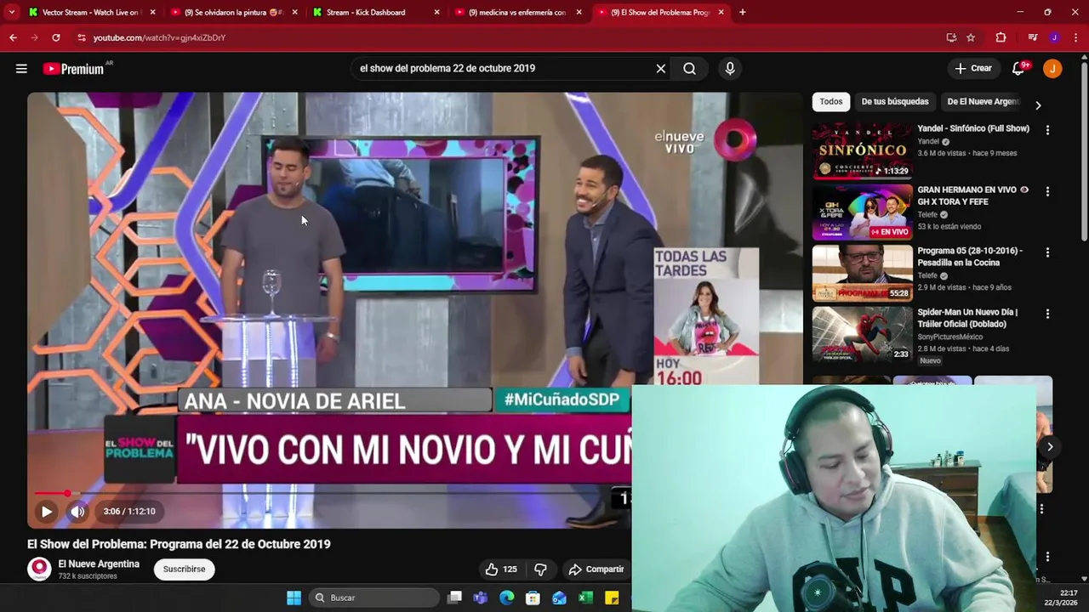Click the Crear button
The width and height of the screenshot is (1089, 612).
972,69
